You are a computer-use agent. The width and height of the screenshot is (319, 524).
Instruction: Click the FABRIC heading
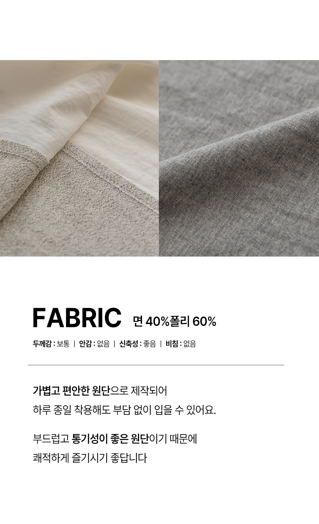[77, 318]
